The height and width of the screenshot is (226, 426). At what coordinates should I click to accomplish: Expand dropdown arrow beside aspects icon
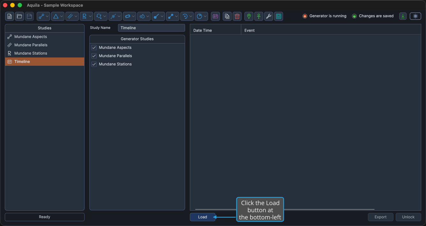click(x=47, y=16)
